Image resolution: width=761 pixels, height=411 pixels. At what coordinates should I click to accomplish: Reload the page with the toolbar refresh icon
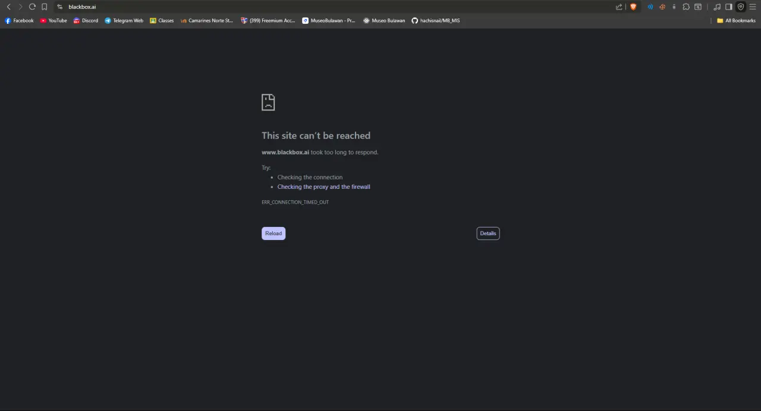pyautogui.click(x=32, y=7)
